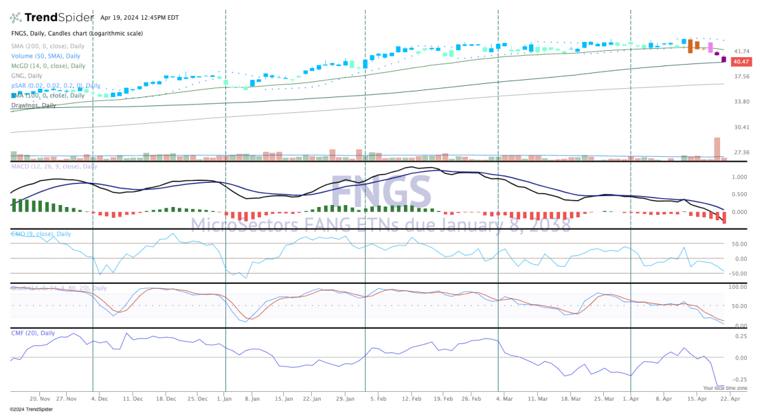The image size is (762, 414).
Task: Open the MACD (12, 26, 9, close) panel label
Action: 55,166
